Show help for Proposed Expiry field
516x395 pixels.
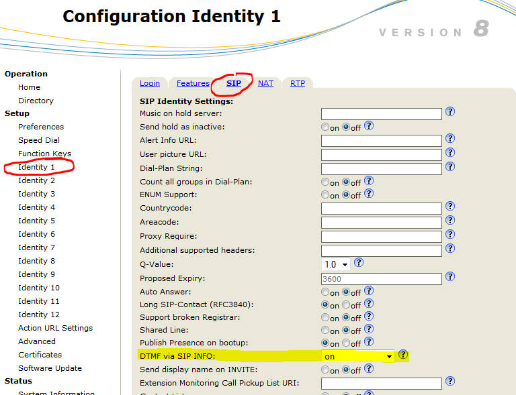(450, 276)
